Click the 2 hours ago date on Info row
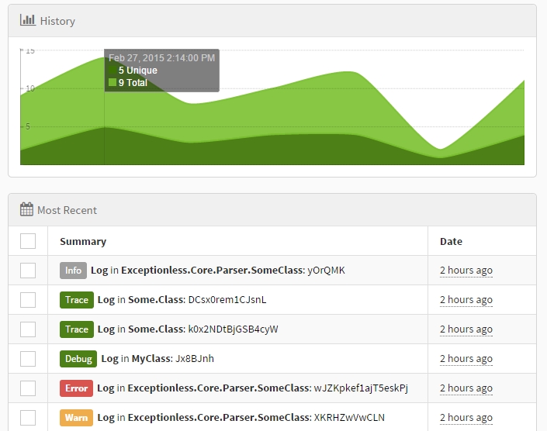The height and width of the screenshot is (431, 547). point(466,271)
